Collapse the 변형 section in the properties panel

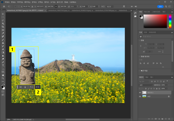pos(140,40)
